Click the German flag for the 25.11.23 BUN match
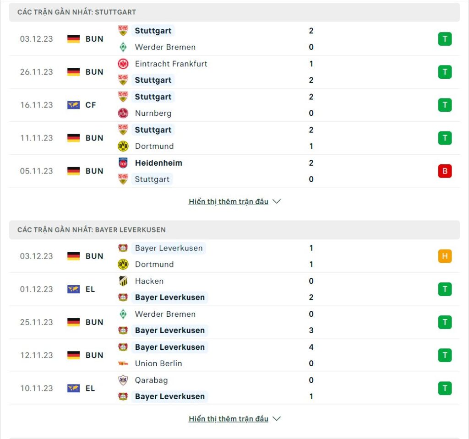The width and height of the screenshot is (469, 439). 73,322
